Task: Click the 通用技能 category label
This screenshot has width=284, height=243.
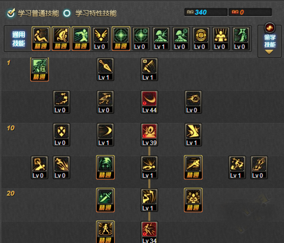Action: click(19, 39)
